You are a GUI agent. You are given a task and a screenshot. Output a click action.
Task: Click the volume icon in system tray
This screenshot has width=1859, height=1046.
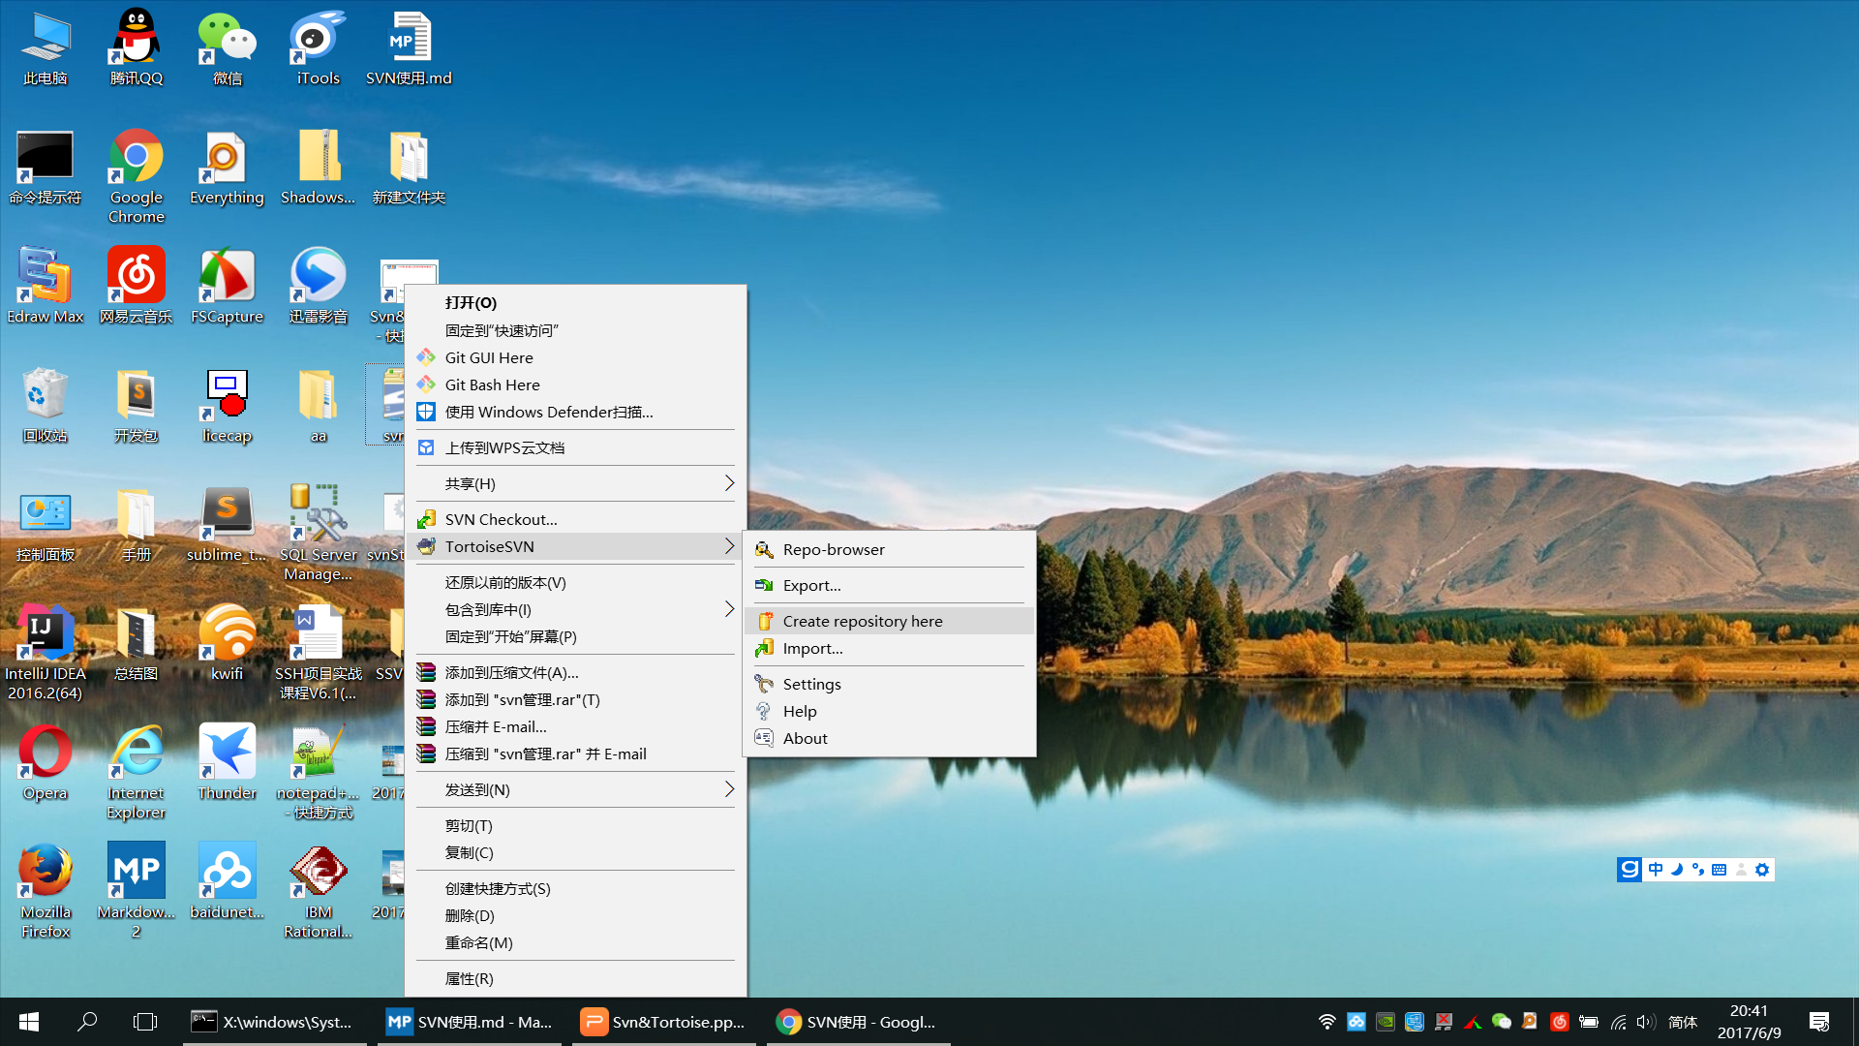coord(1646,1022)
